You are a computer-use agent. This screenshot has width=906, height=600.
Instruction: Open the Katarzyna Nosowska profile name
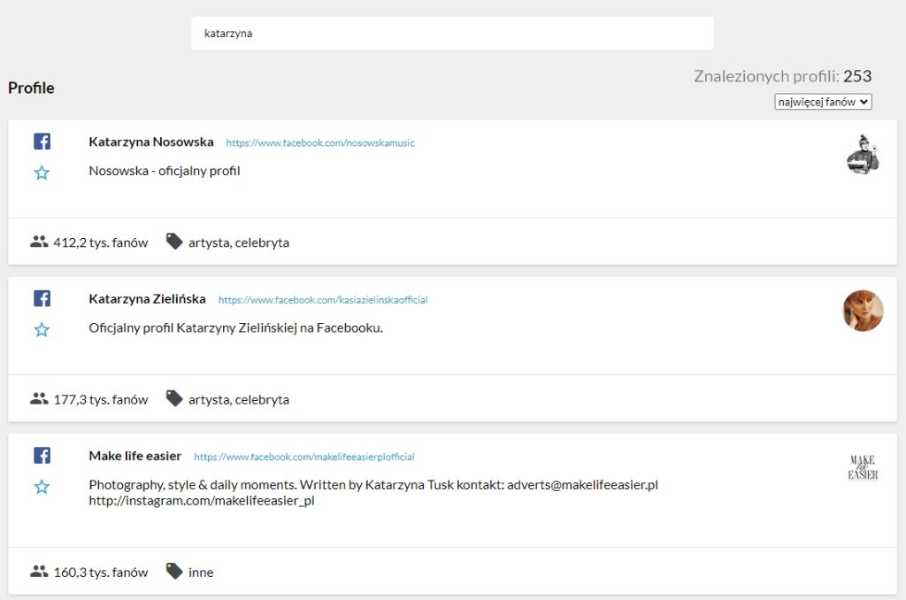pos(150,142)
